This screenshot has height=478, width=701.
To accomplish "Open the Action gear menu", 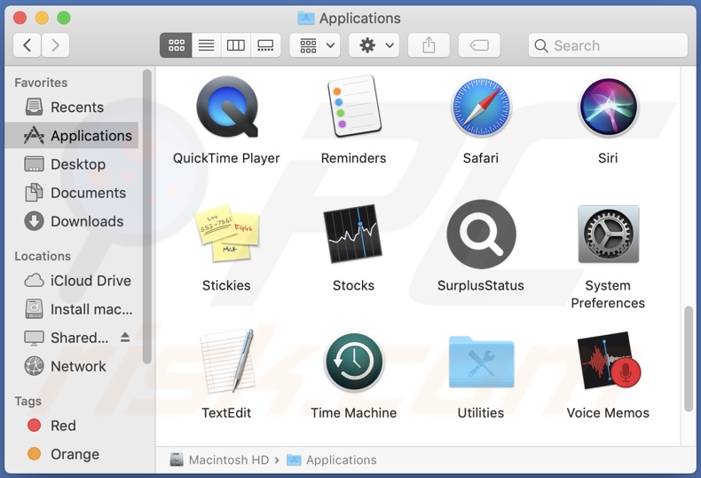I will pyautogui.click(x=374, y=45).
